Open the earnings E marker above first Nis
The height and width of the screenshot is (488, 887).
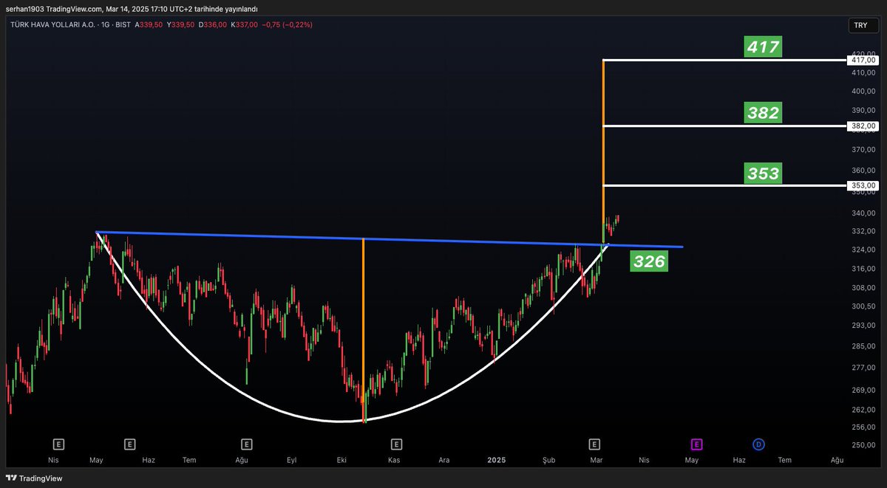coord(58,444)
